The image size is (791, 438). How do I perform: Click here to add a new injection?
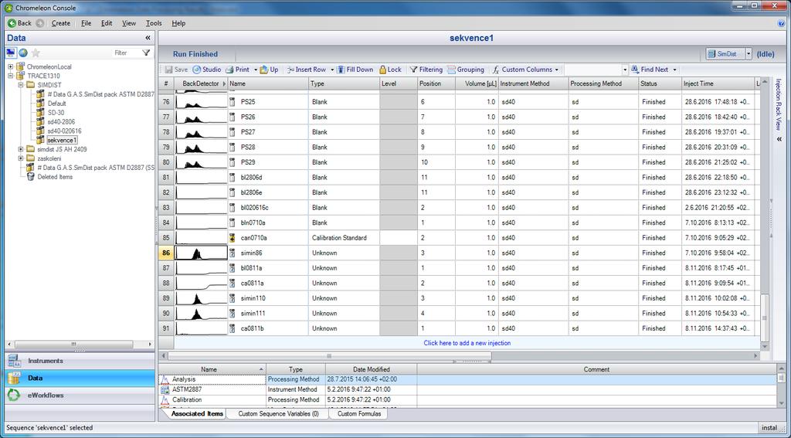pos(467,343)
